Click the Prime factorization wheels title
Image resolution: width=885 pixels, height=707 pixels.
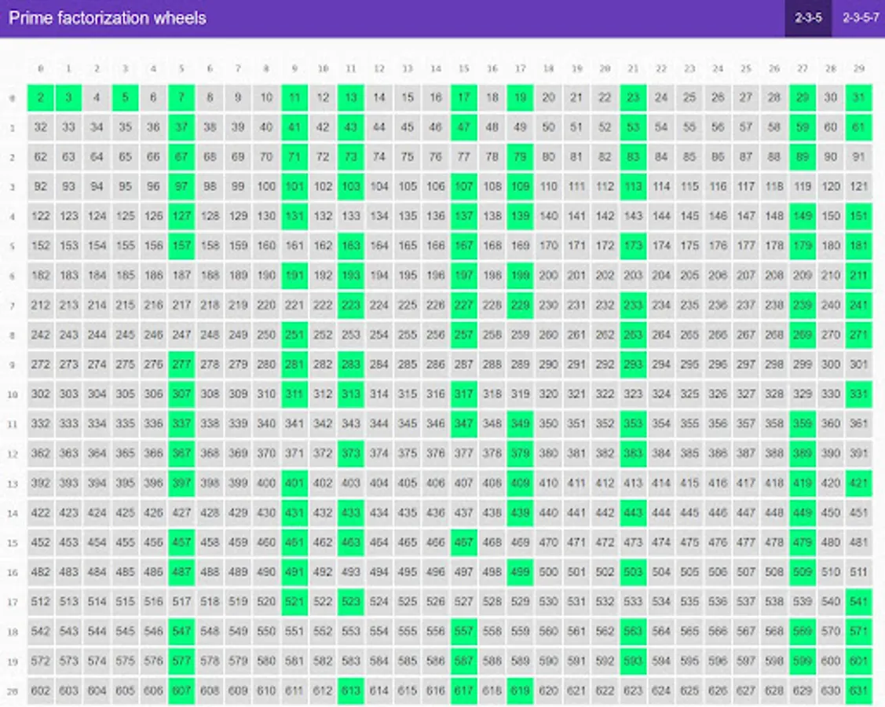point(105,18)
